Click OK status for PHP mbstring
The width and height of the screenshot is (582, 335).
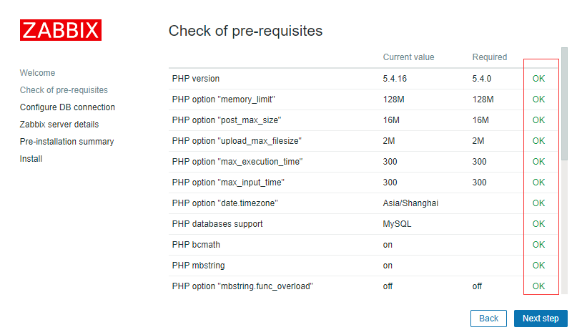click(538, 266)
